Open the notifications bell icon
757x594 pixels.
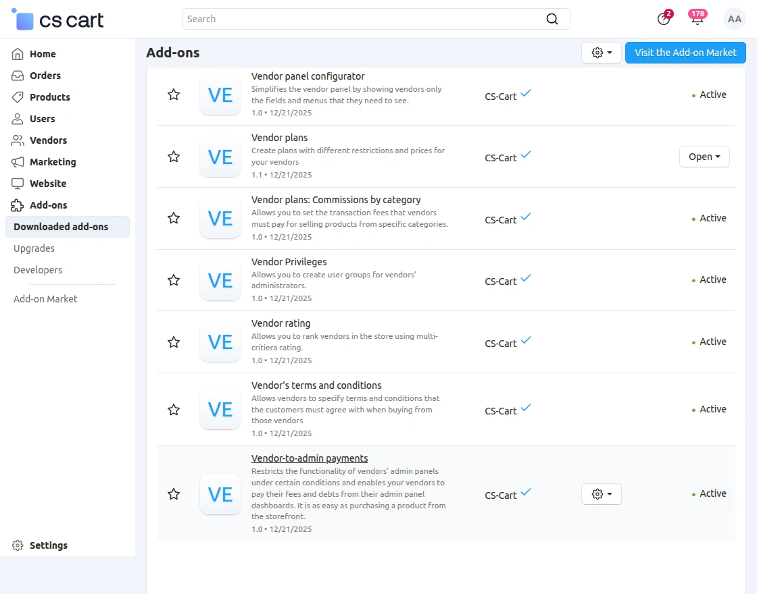pyautogui.click(x=697, y=19)
